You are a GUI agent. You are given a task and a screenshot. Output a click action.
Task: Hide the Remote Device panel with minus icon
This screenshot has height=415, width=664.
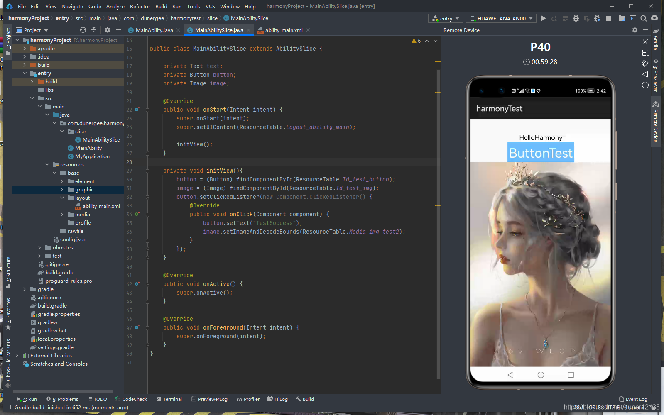(x=646, y=30)
